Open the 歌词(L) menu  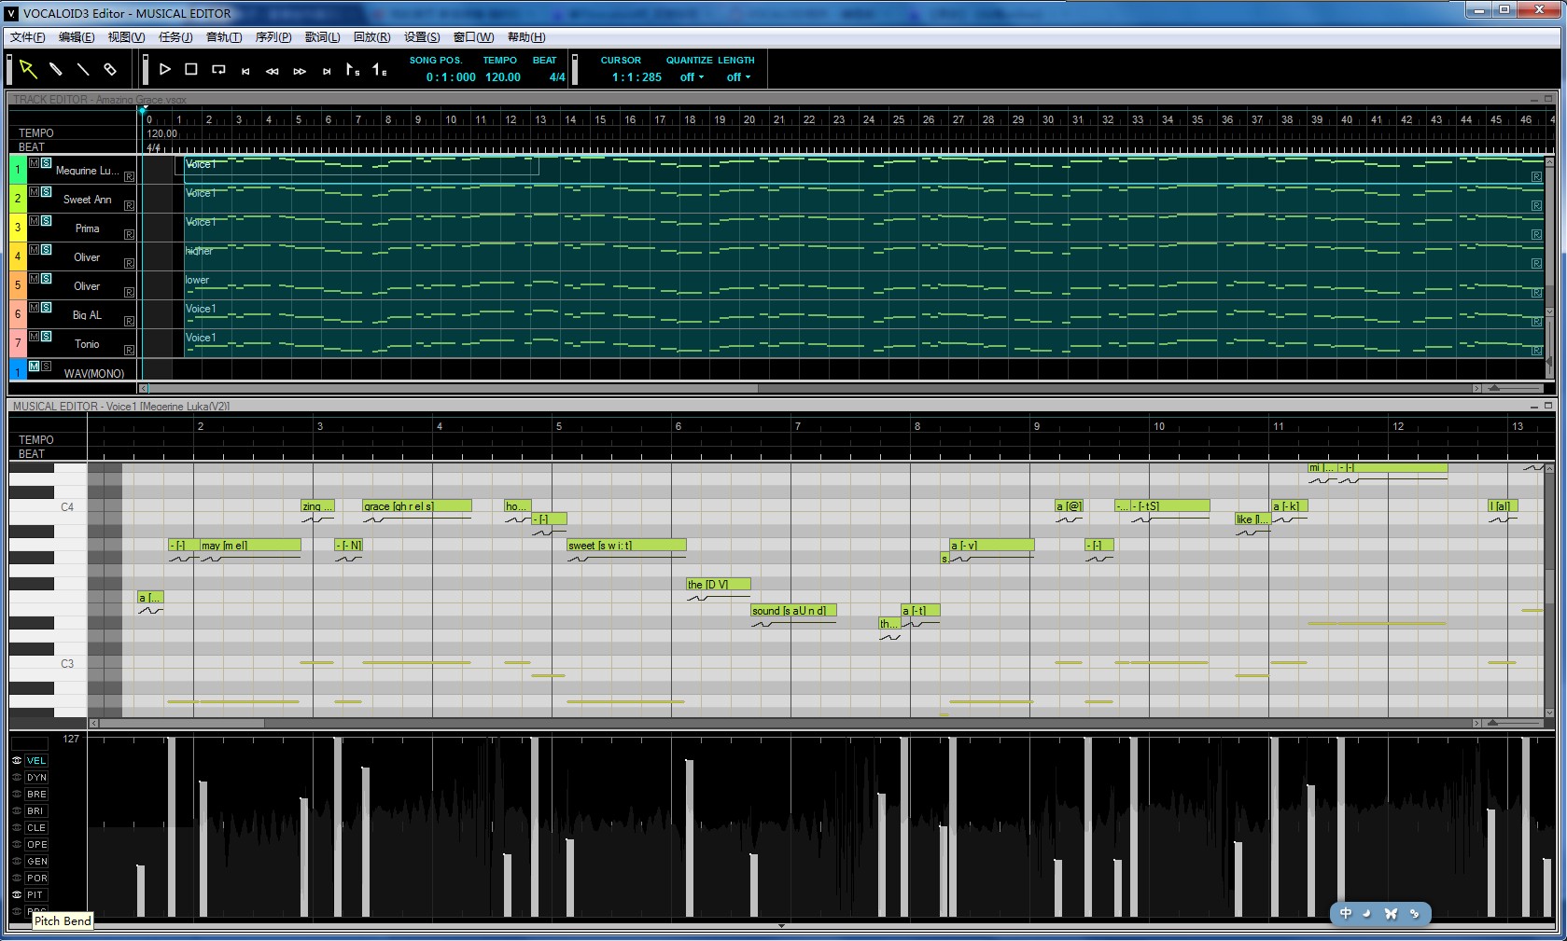tap(322, 37)
